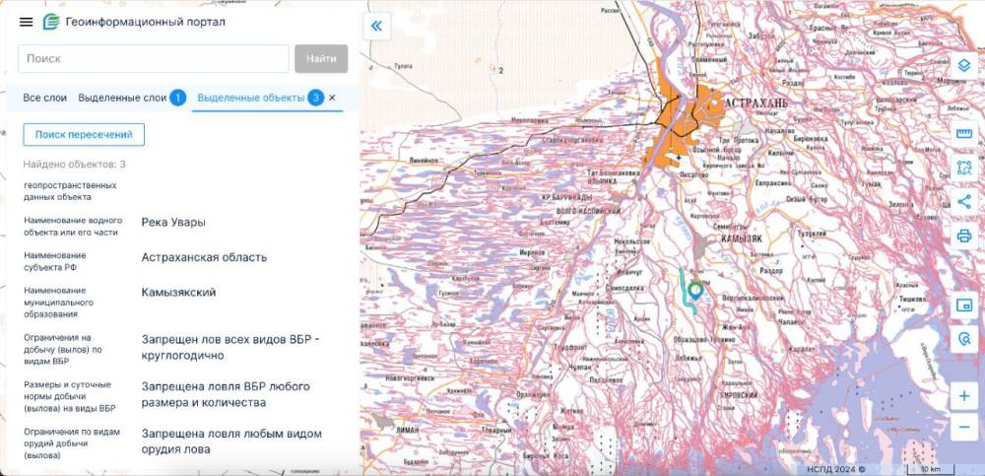Click the Геоинформационный портал logo
The image size is (985, 476).
(x=51, y=22)
